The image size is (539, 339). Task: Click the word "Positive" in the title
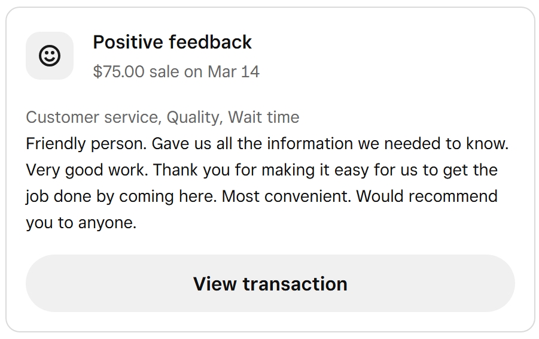coord(128,43)
